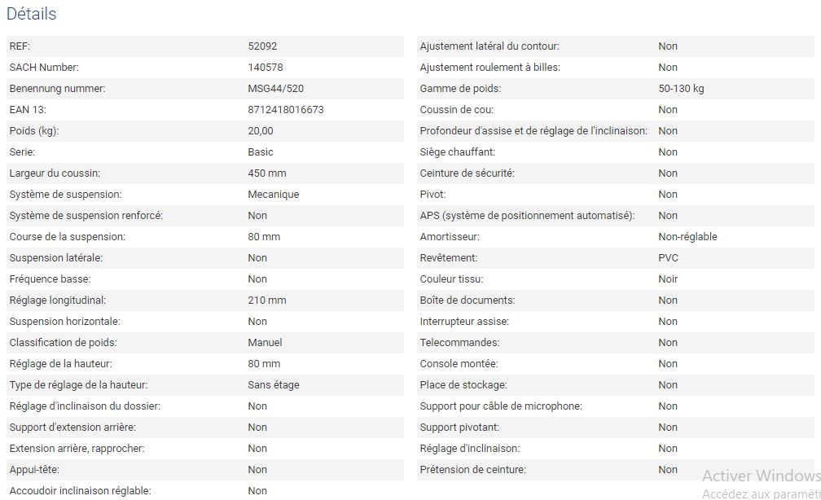Click the Poids (kg) label
The image size is (821, 500).
34,131
